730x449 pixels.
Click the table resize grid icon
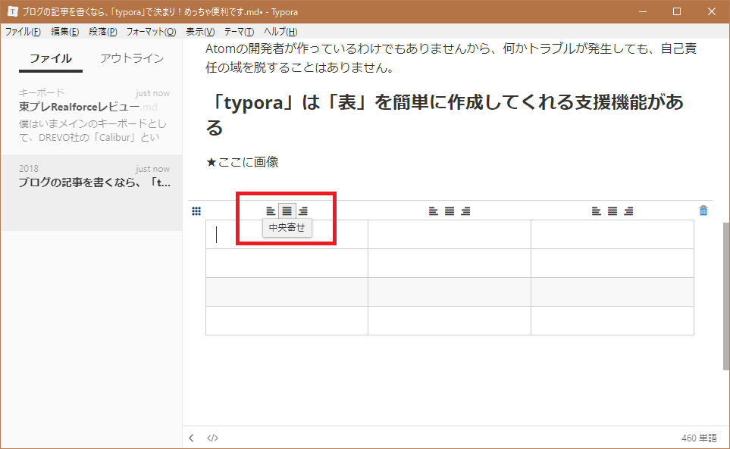coord(196,211)
